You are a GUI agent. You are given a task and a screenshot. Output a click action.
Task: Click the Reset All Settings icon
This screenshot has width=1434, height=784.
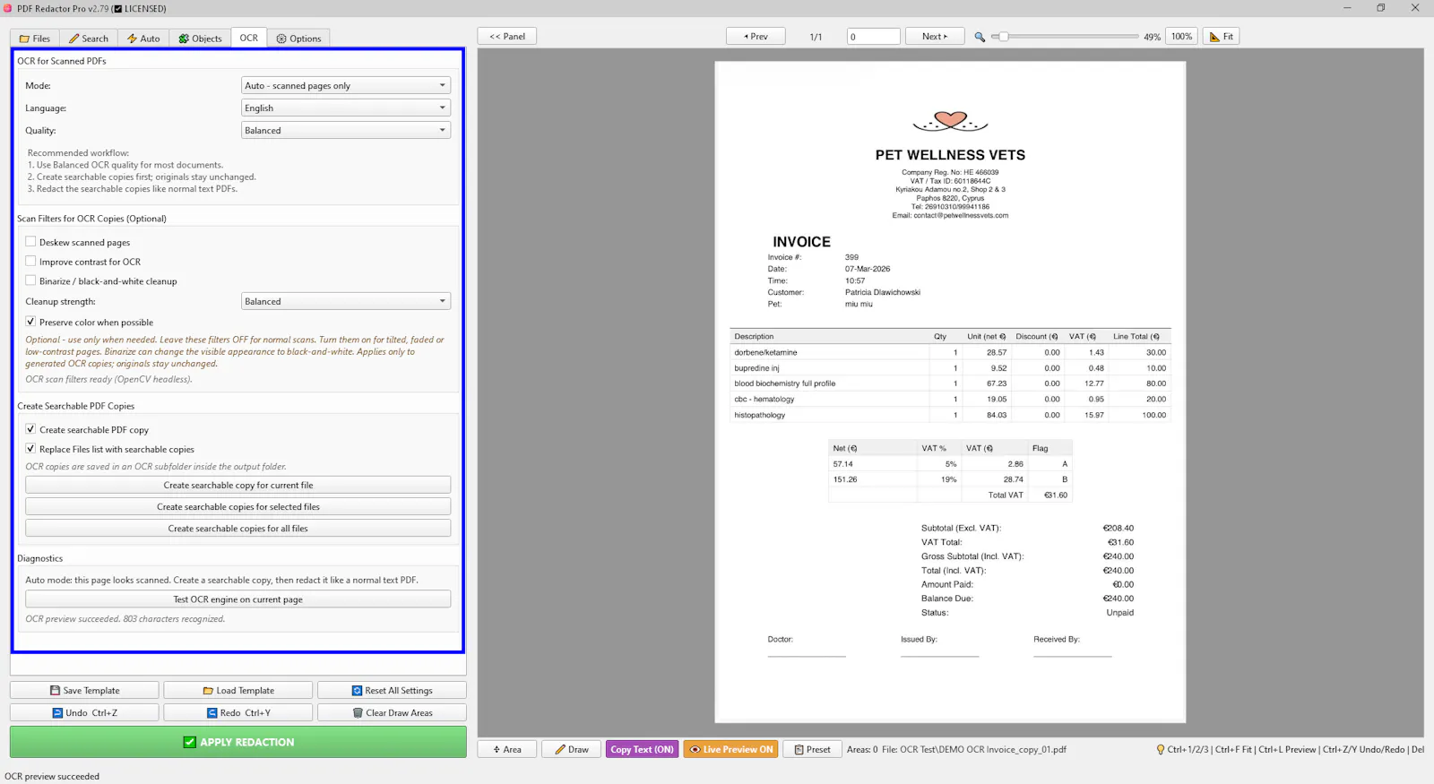pos(357,691)
